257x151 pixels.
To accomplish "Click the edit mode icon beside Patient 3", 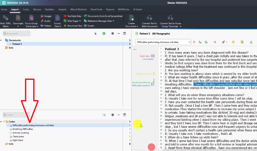I will pos(137,34).
